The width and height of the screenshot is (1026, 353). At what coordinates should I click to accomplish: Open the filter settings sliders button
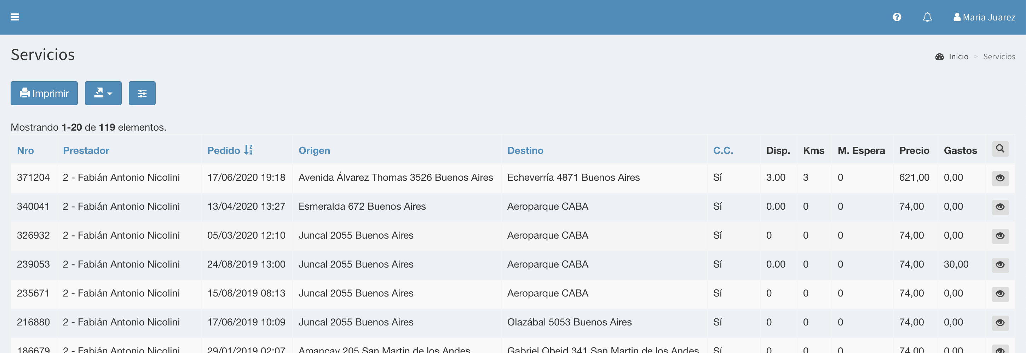click(x=142, y=94)
